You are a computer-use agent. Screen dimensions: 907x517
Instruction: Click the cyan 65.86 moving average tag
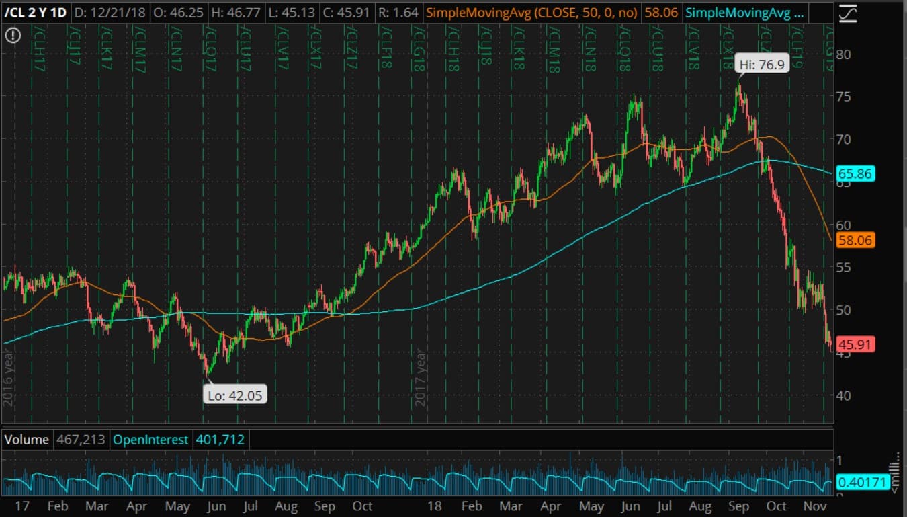pyautogui.click(x=855, y=174)
